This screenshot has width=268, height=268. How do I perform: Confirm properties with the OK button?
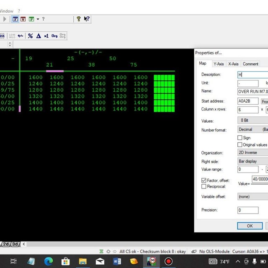[x=250, y=226]
